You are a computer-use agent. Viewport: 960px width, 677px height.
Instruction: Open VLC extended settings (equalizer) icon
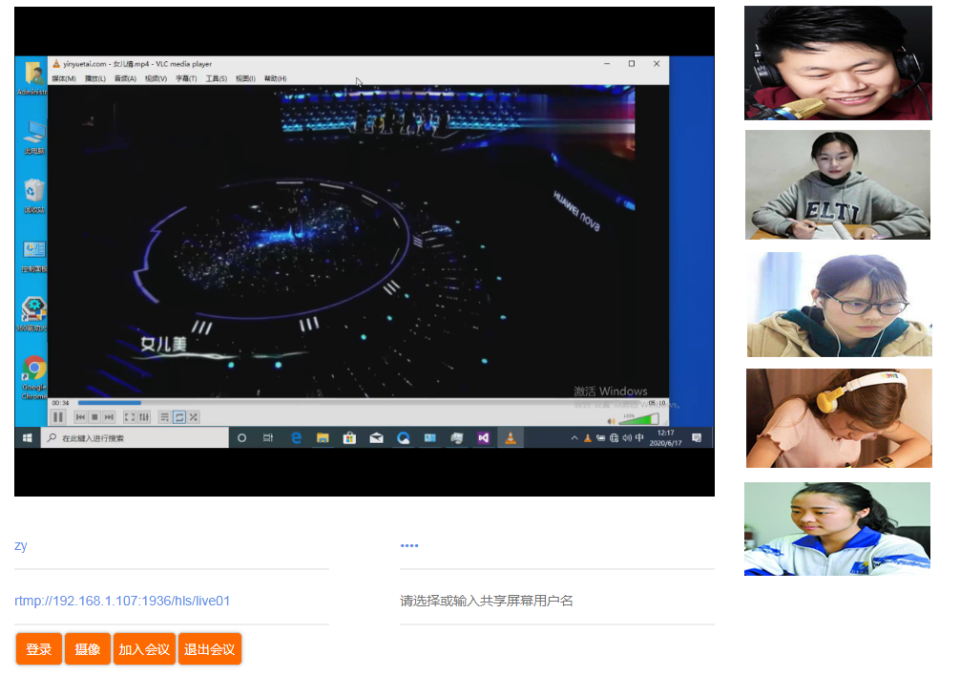click(x=144, y=417)
